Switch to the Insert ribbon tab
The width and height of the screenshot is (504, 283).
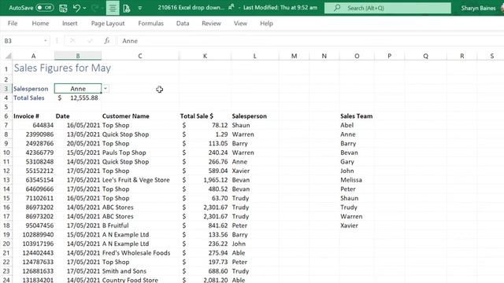coord(70,24)
